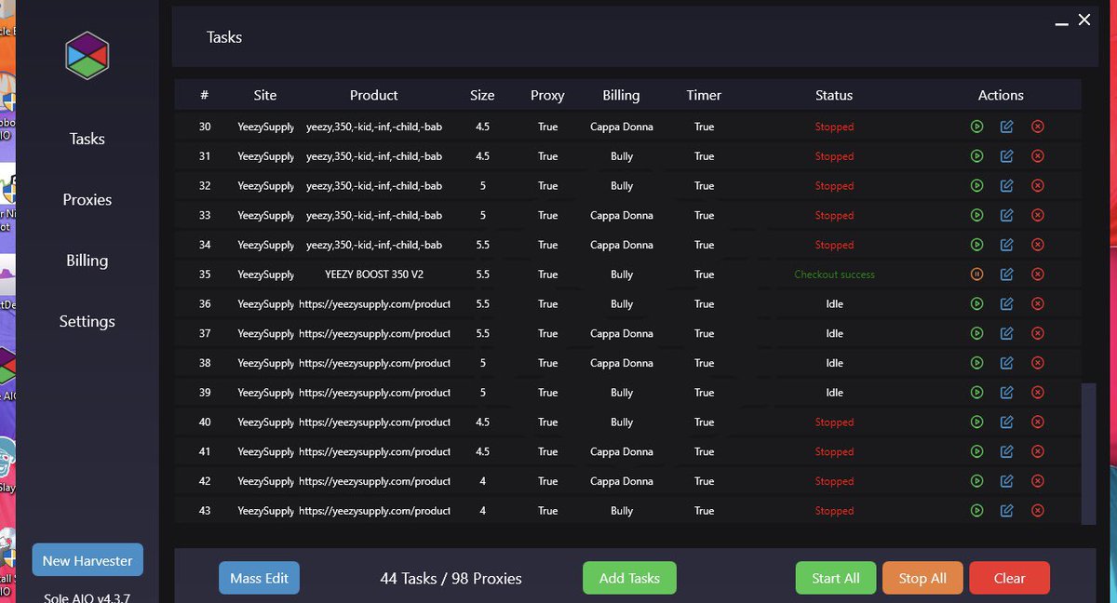
Task: Open the Settings section in sidebar
Action: (x=87, y=321)
